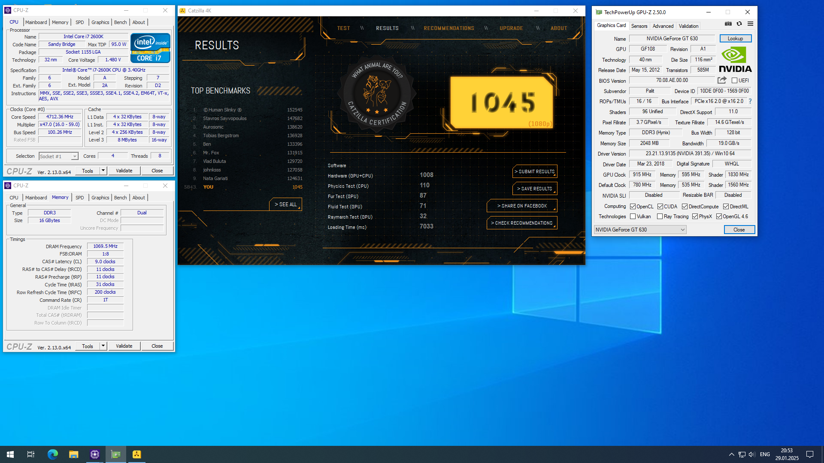Launch Microsoft Edge from the taskbar
The width and height of the screenshot is (824, 463).
pyautogui.click(x=52, y=454)
